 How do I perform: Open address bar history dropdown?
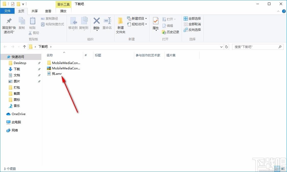click(221, 47)
